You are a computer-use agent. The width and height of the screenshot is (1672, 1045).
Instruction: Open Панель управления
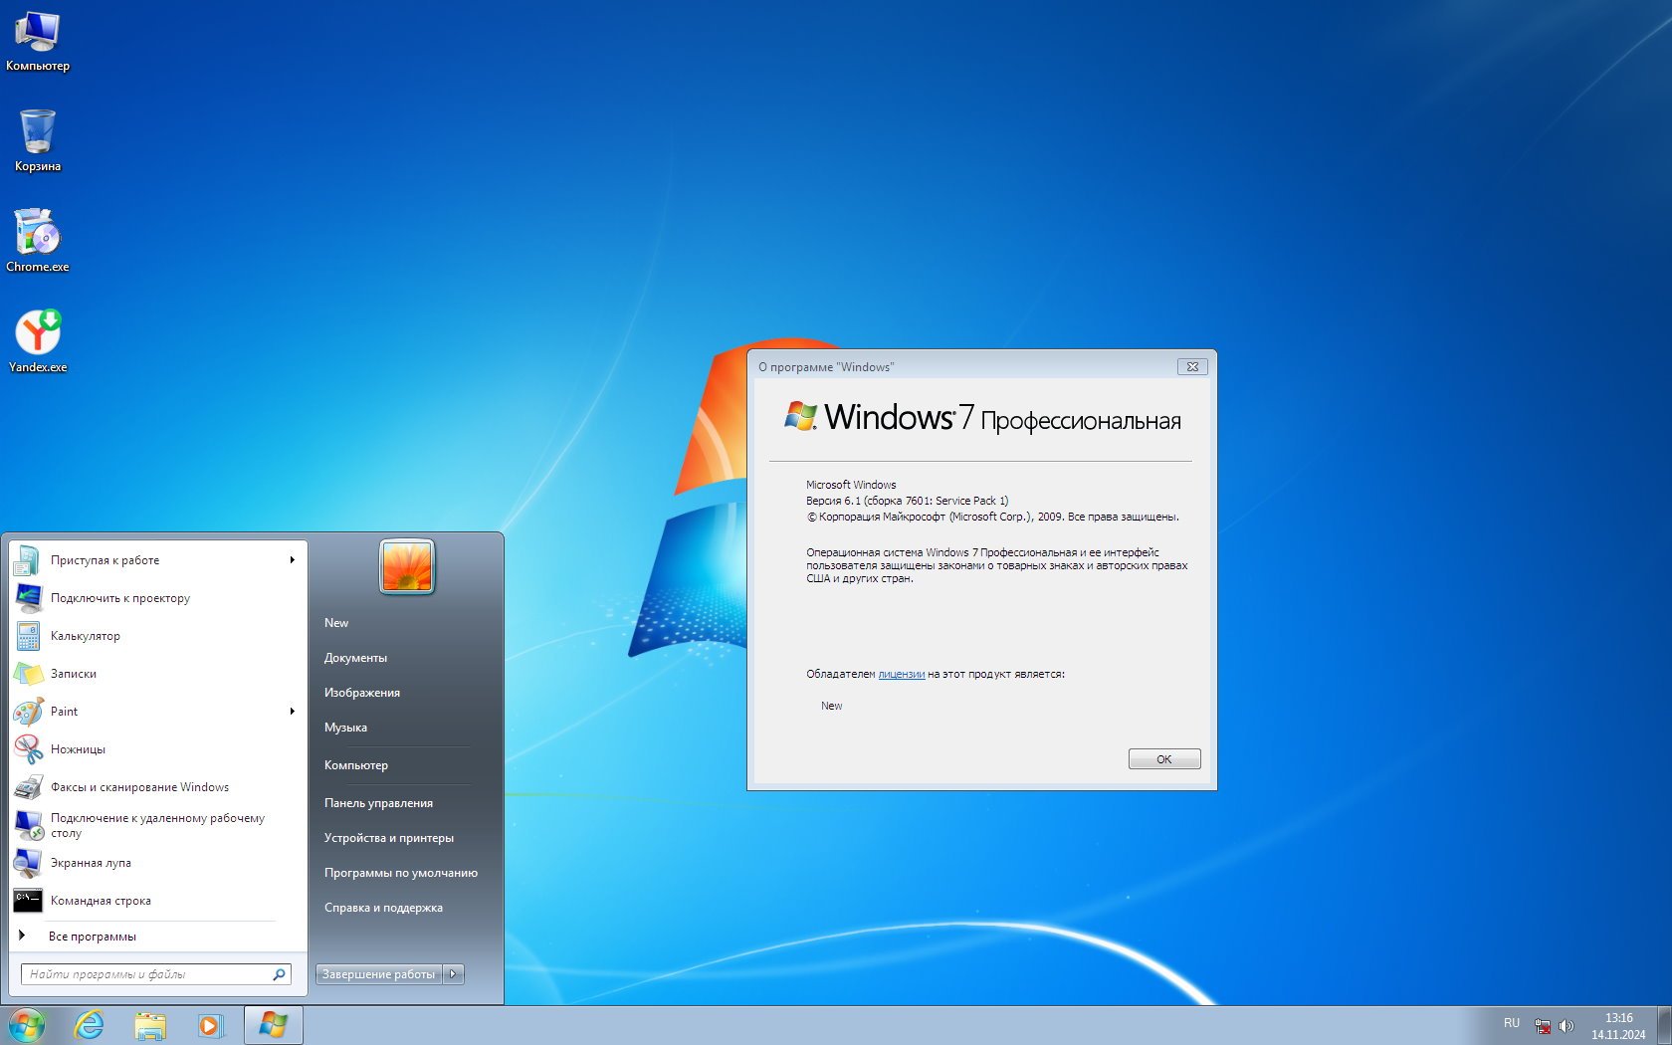click(378, 803)
